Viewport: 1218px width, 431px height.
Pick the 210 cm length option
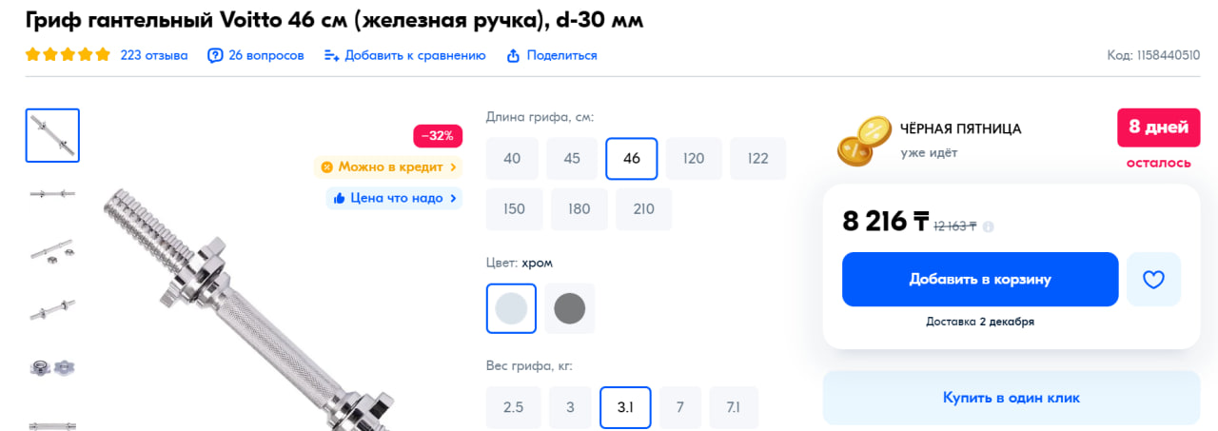(x=643, y=209)
